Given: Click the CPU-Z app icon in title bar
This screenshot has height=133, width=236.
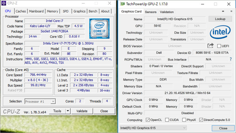Looking at the screenshot, I should [x=3, y=3].
